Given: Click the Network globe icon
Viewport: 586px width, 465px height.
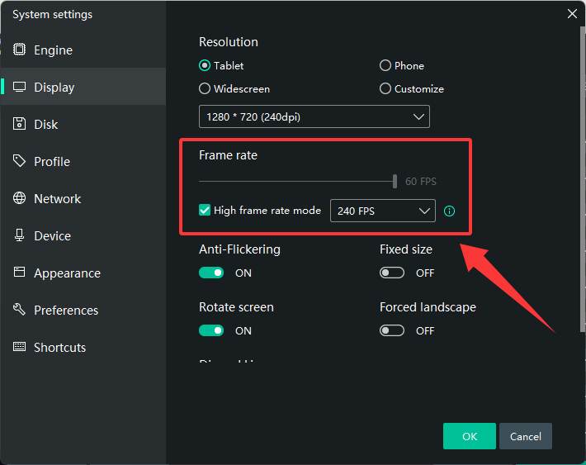Looking at the screenshot, I should point(20,199).
